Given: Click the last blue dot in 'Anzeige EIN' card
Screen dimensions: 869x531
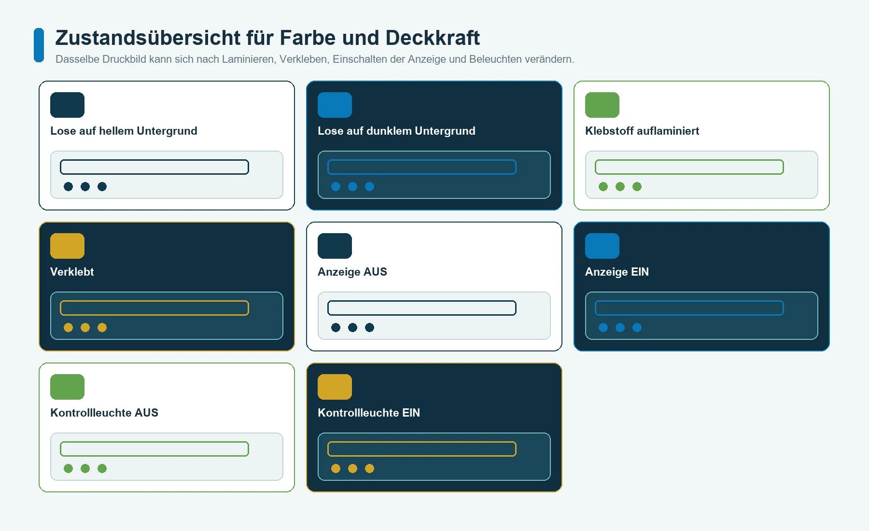Looking at the screenshot, I should 637,327.
